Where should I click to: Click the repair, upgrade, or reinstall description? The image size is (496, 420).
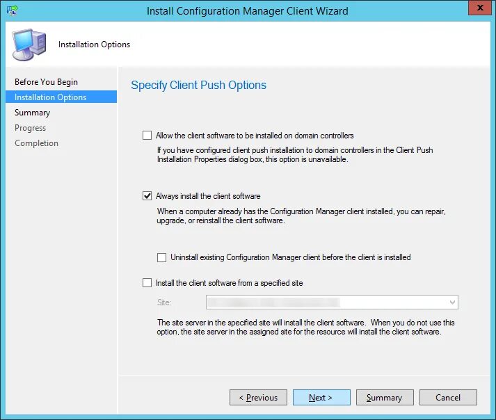301,216
